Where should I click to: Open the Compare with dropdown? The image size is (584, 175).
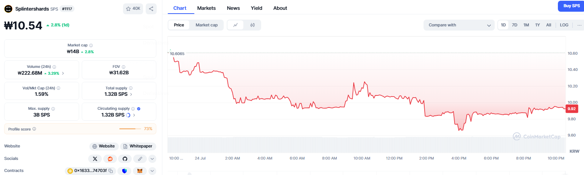pyautogui.click(x=459, y=25)
